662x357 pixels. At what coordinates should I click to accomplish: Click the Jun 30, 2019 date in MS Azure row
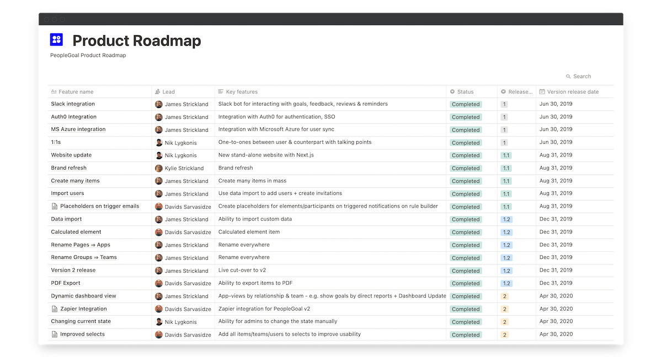tap(556, 129)
